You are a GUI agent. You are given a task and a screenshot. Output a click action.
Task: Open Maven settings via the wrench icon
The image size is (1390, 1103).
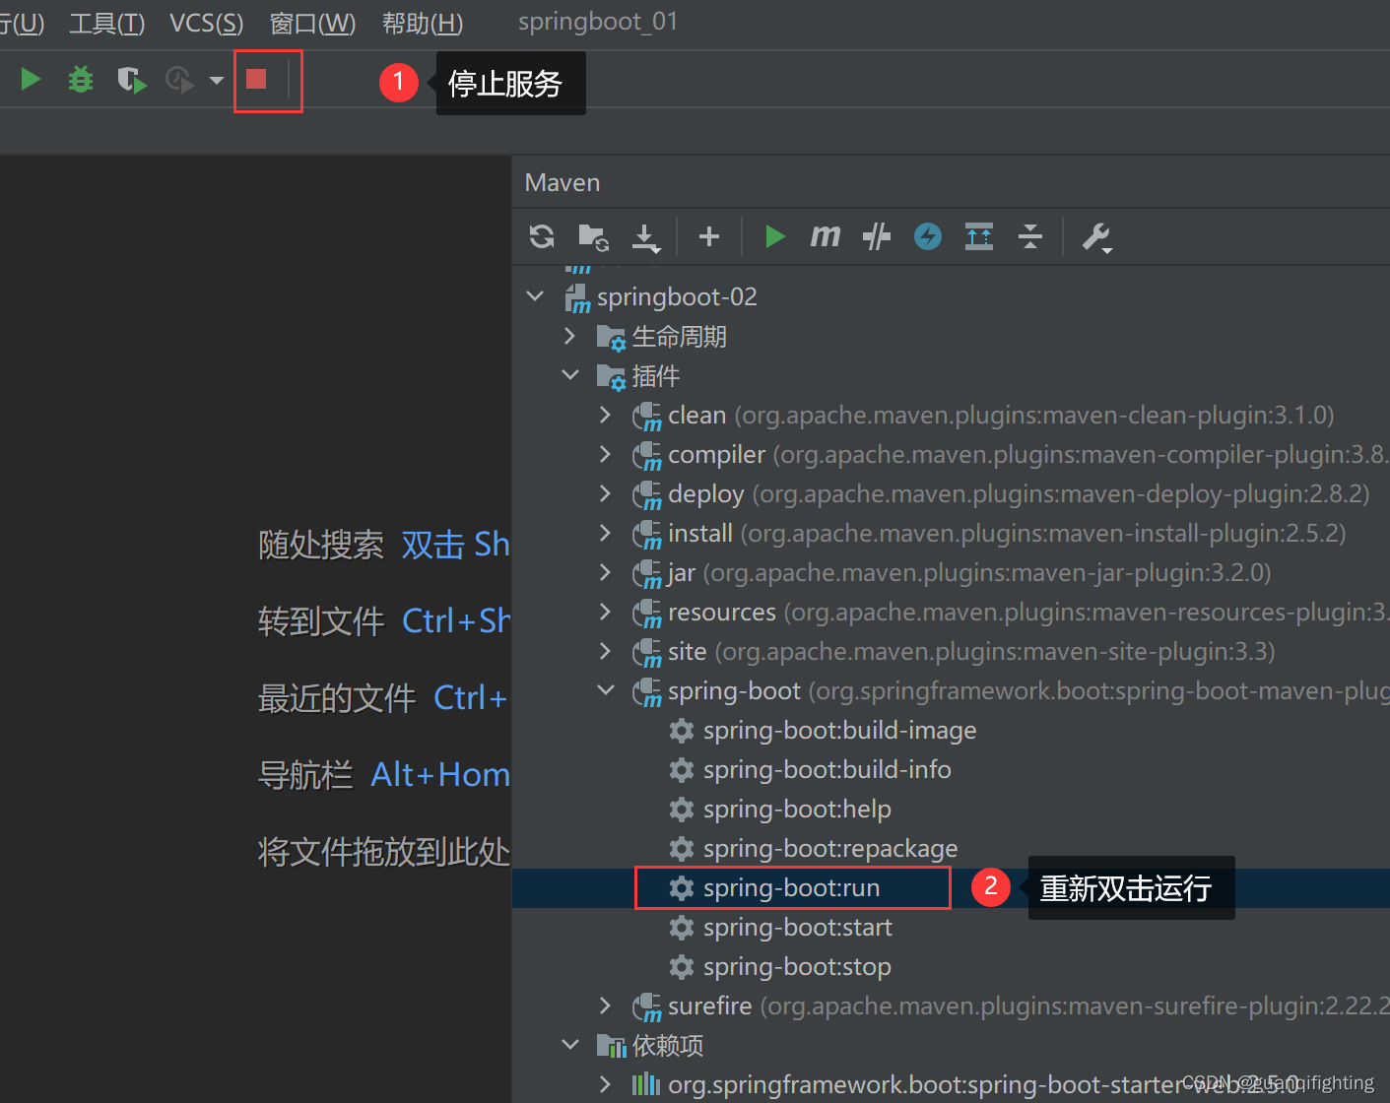tap(1096, 236)
